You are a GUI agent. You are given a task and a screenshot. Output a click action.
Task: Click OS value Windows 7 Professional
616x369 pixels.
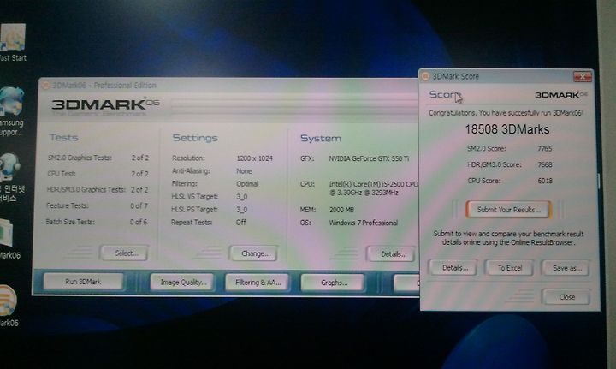[x=364, y=223]
